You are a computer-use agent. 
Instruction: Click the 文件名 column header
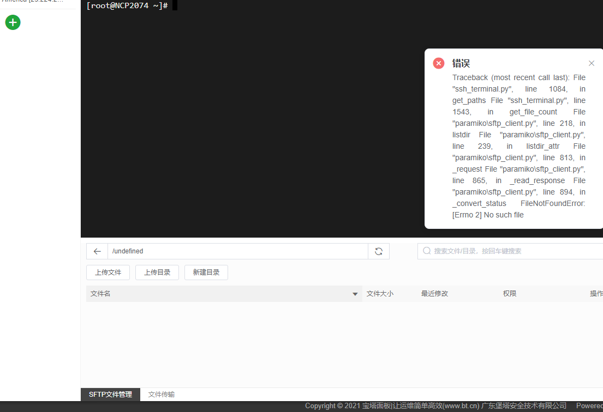click(x=224, y=294)
